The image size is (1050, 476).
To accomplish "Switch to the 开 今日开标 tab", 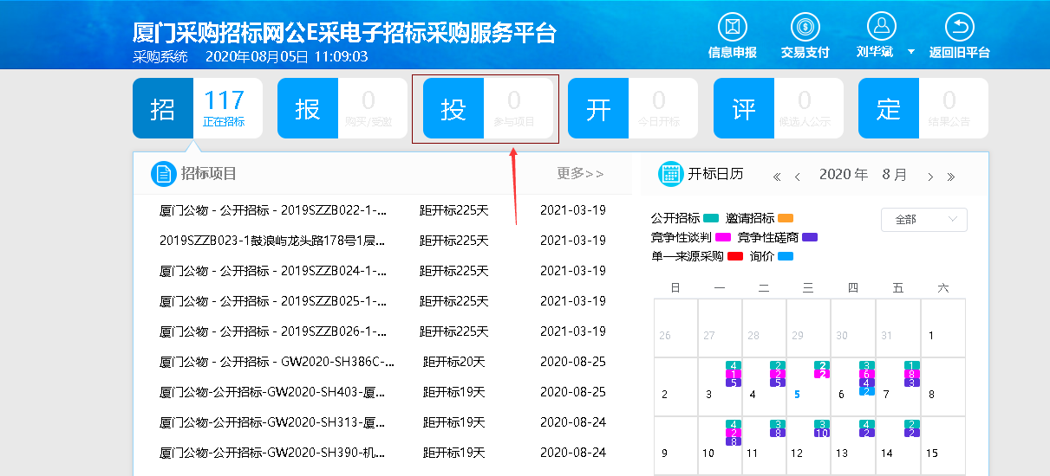I will pos(632,108).
